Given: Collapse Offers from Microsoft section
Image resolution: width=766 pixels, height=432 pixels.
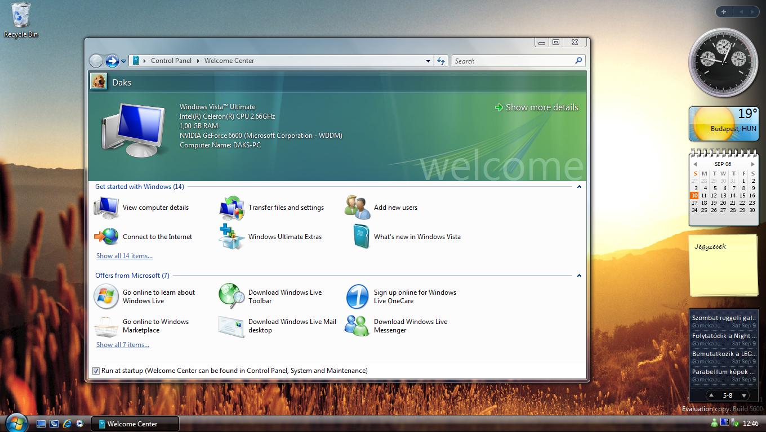Looking at the screenshot, I should click(578, 276).
